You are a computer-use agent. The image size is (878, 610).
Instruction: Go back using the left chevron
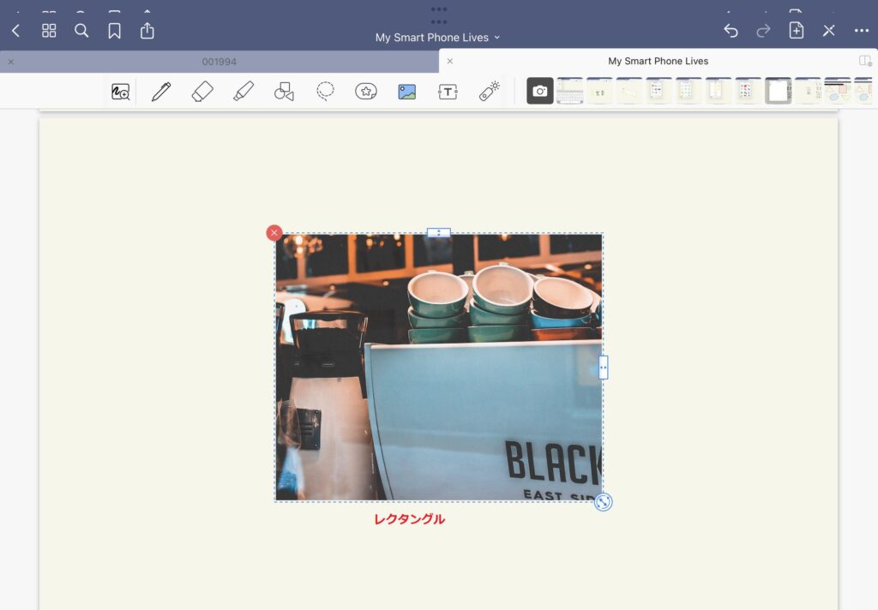point(15,31)
